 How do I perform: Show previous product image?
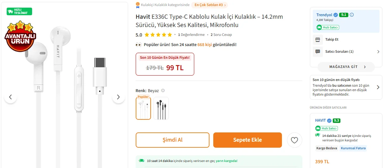pyautogui.click(x=10, y=97)
